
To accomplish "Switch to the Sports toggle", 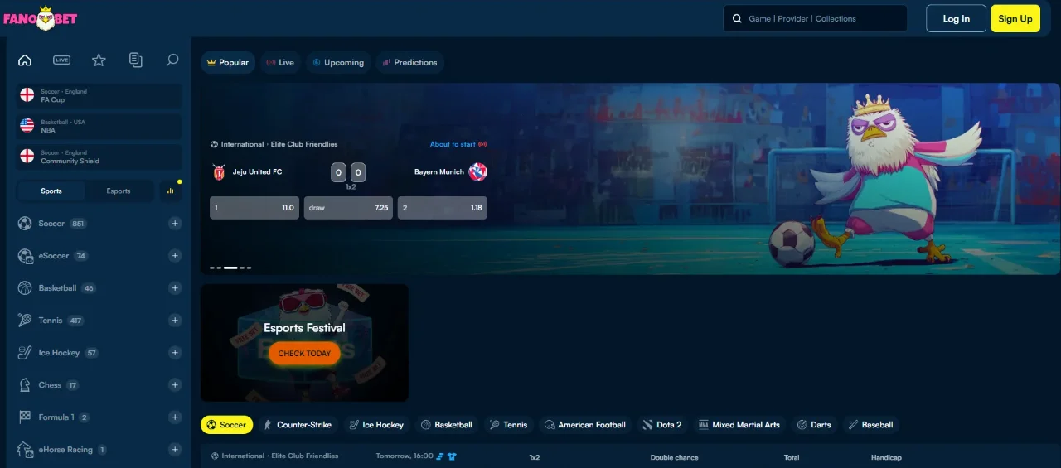I will click(51, 191).
